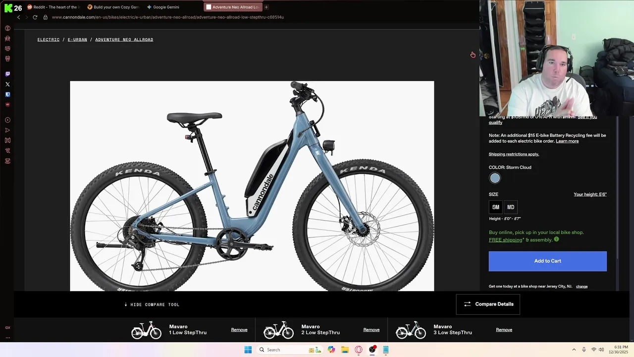
Task: Open the taskbar clock and date
Action: point(618,350)
